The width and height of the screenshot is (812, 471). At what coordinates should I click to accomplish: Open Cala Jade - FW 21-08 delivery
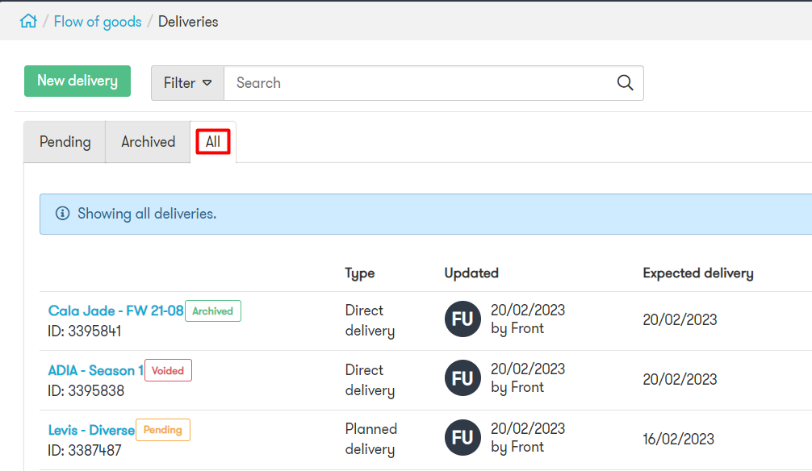115,311
